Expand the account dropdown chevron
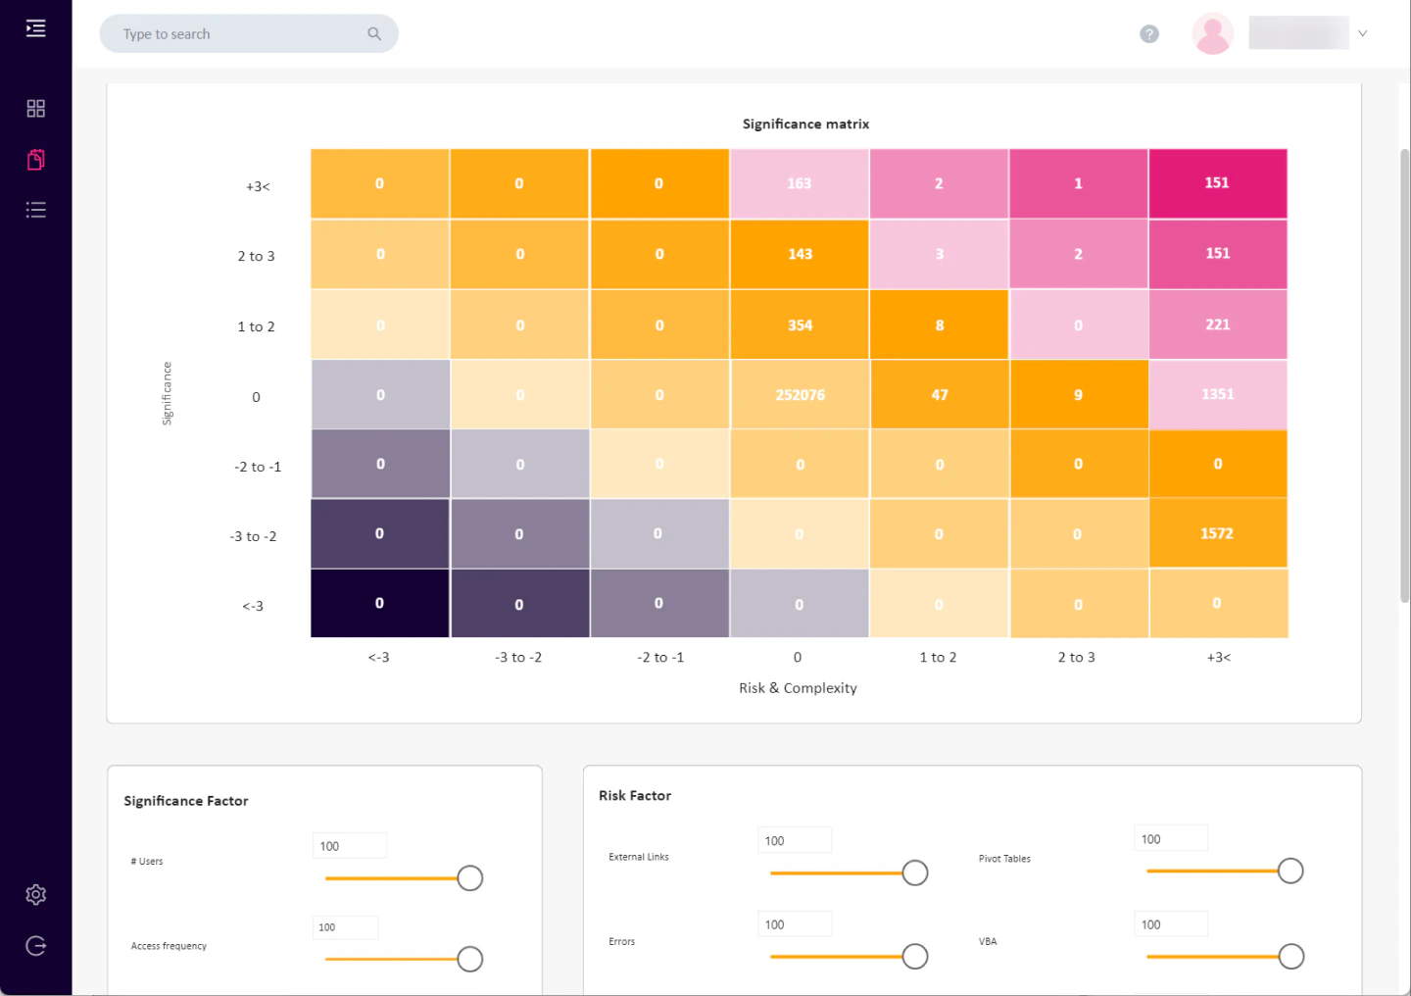Viewport: 1411px width, 996px height. pos(1362,33)
